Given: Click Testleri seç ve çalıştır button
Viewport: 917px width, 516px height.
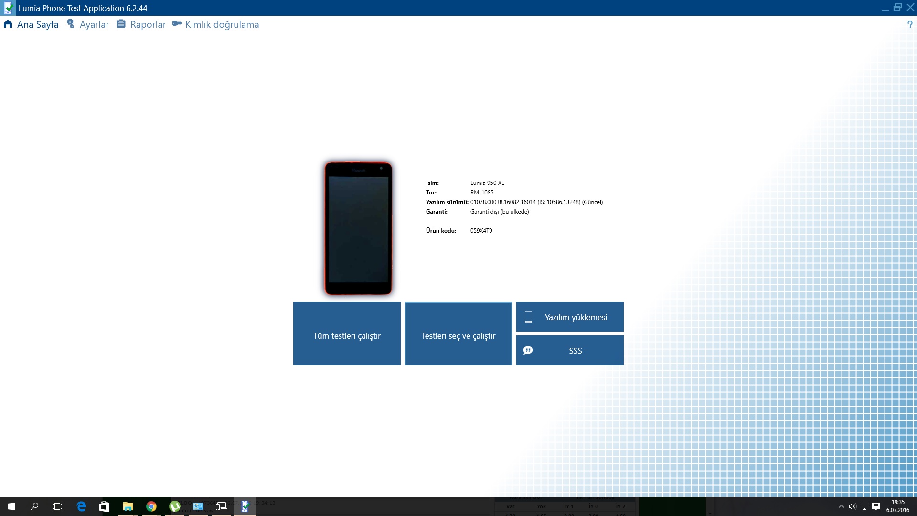Looking at the screenshot, I should (x=458, y=333).
